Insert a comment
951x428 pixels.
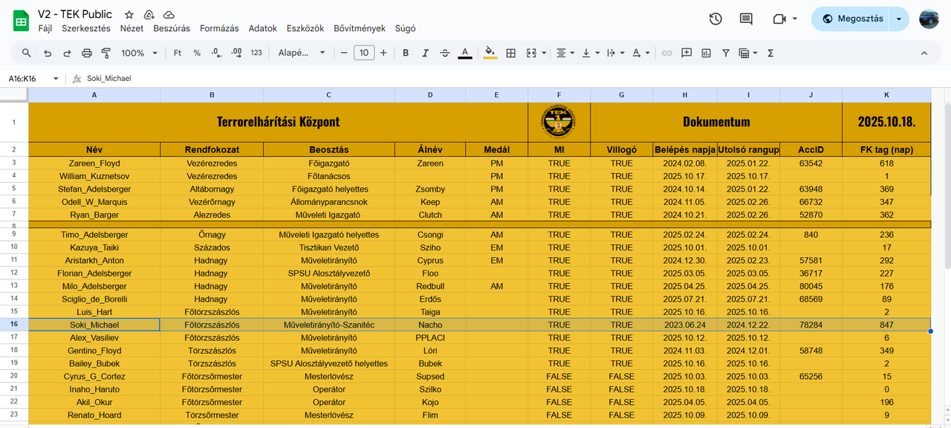(687, 53)
